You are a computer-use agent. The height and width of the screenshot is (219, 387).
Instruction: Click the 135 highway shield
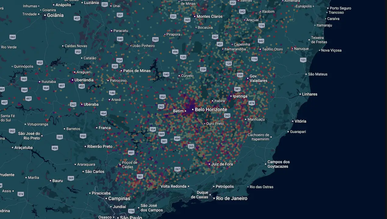(183, 57)
